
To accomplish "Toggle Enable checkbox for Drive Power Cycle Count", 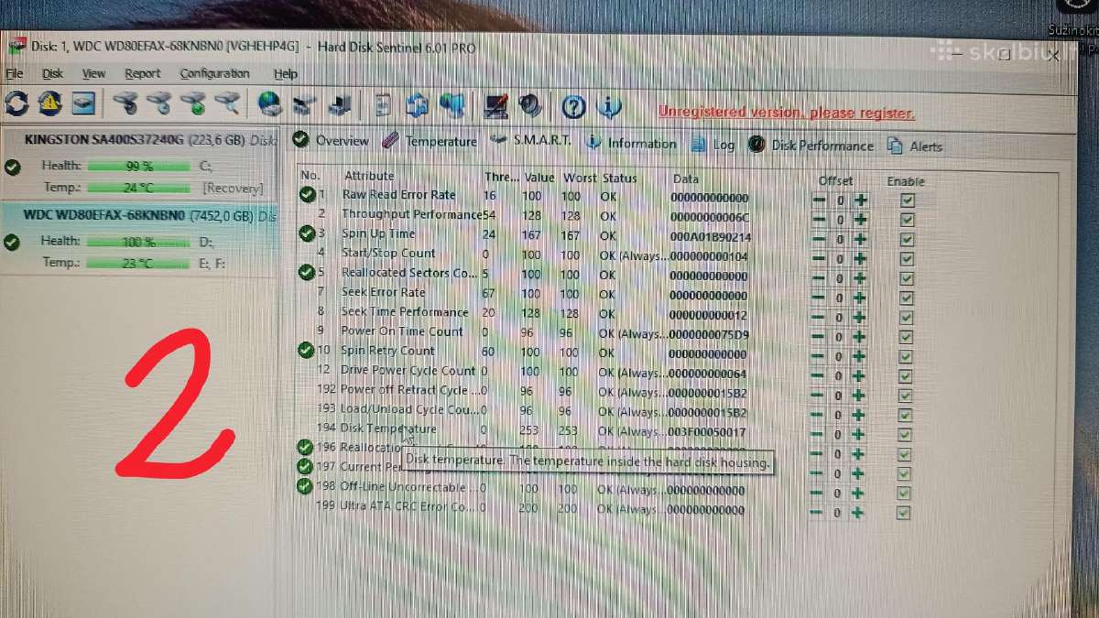I will (907, 375).
